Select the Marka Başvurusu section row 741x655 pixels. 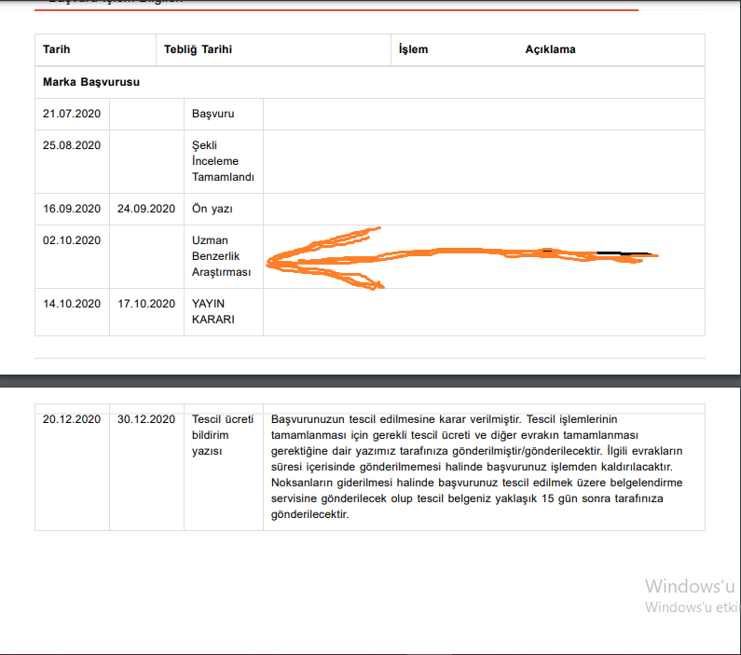(x=369, y=82)
